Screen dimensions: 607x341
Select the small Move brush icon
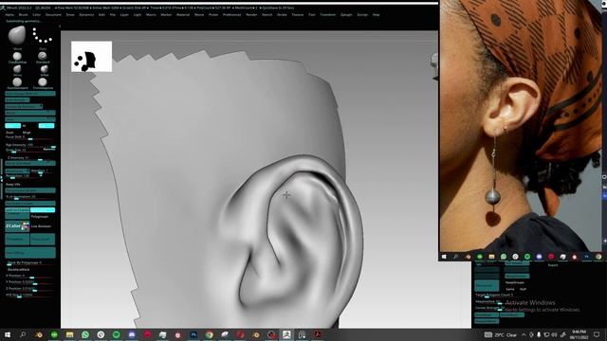17,69
